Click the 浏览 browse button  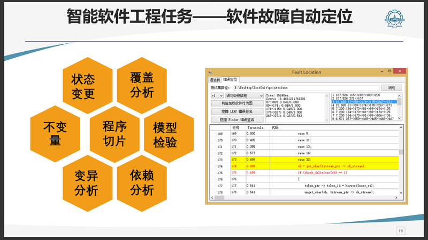click(x=392, y=87)
